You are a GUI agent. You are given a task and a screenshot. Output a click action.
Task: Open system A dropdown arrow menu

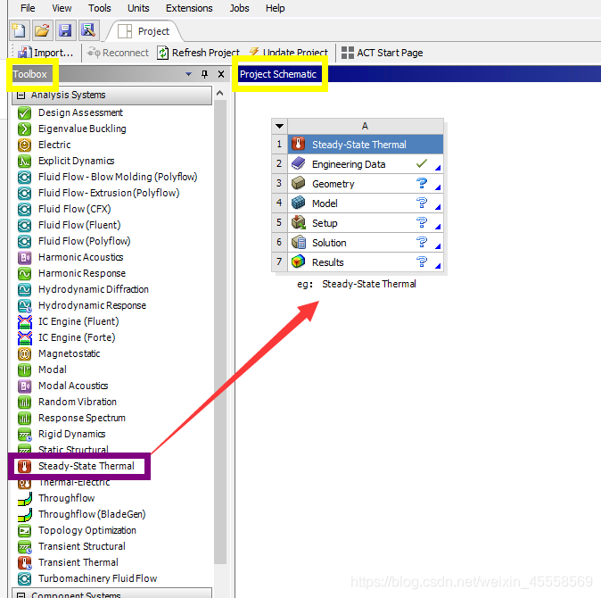279,126
